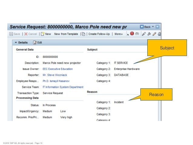This screenshot has height=145, width=193.
Task: Collapse the Details section triangle
Action: point(16,42)
